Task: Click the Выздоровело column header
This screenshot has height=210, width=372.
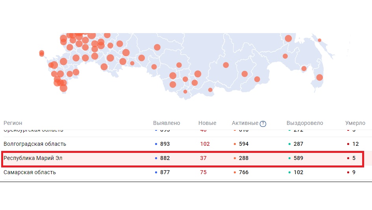Action: pos(305,123)
